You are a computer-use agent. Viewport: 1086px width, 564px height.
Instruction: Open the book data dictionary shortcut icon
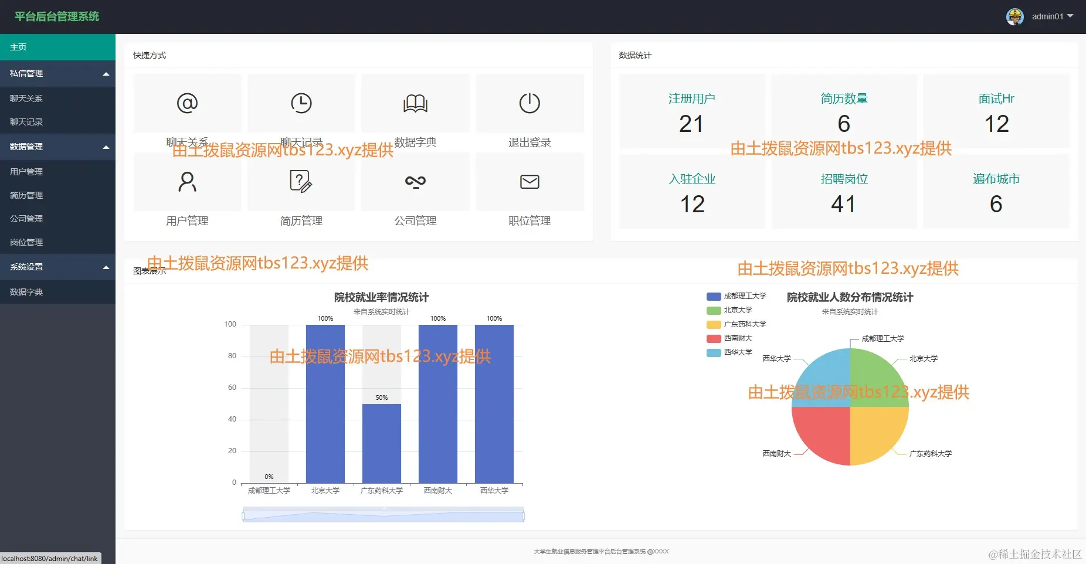415,103
